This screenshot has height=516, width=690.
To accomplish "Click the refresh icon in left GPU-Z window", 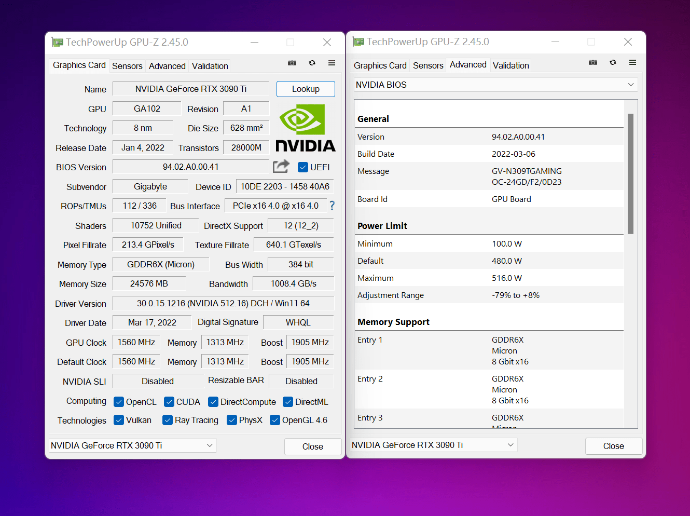I will 312,63.
